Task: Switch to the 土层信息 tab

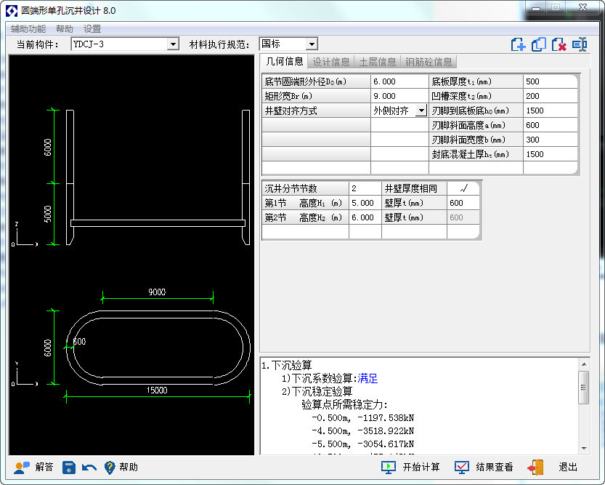Action: (378, 62)
